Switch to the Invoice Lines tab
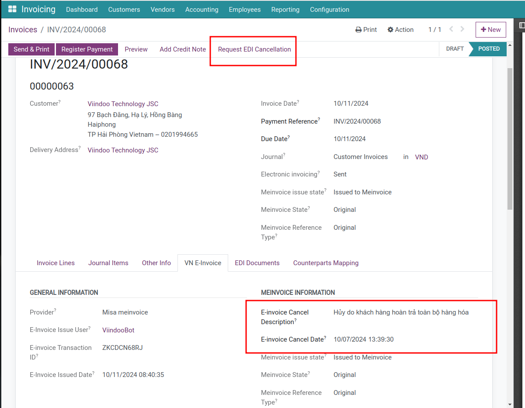 click(x=56, y=263)
